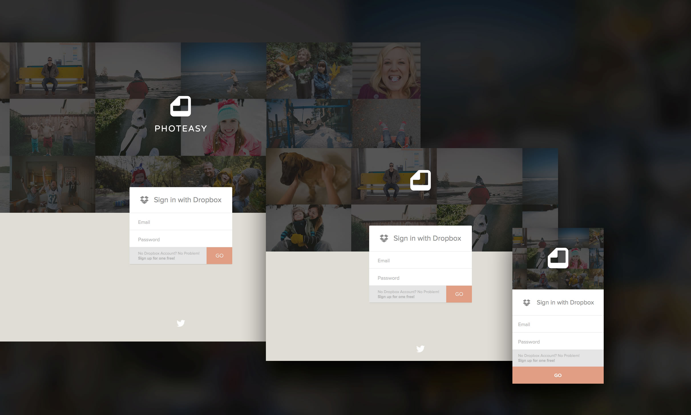The width and height of the screenshot is (691, 415).
Task: Click Dropbox icon in the desktop mockup
Action: 144,200
